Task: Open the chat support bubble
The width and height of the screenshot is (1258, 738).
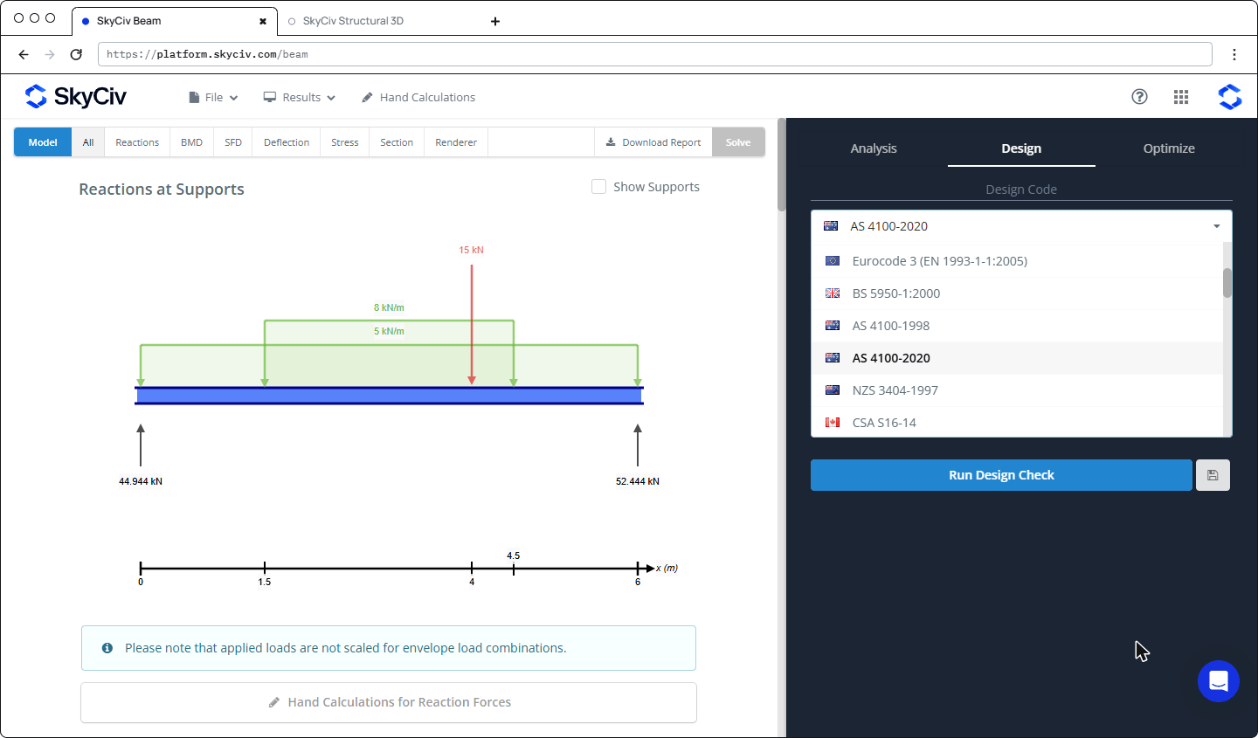Action: point(1219,681)
